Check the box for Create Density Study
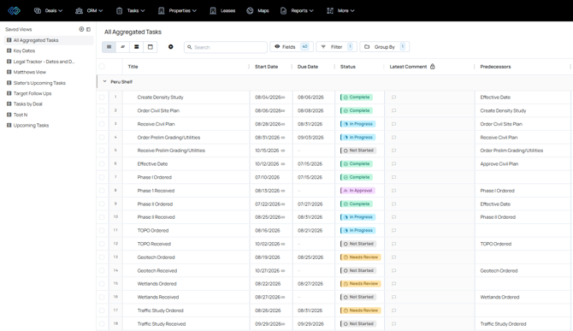Viewport: 573px width, 331px height. tap(102, 98)
